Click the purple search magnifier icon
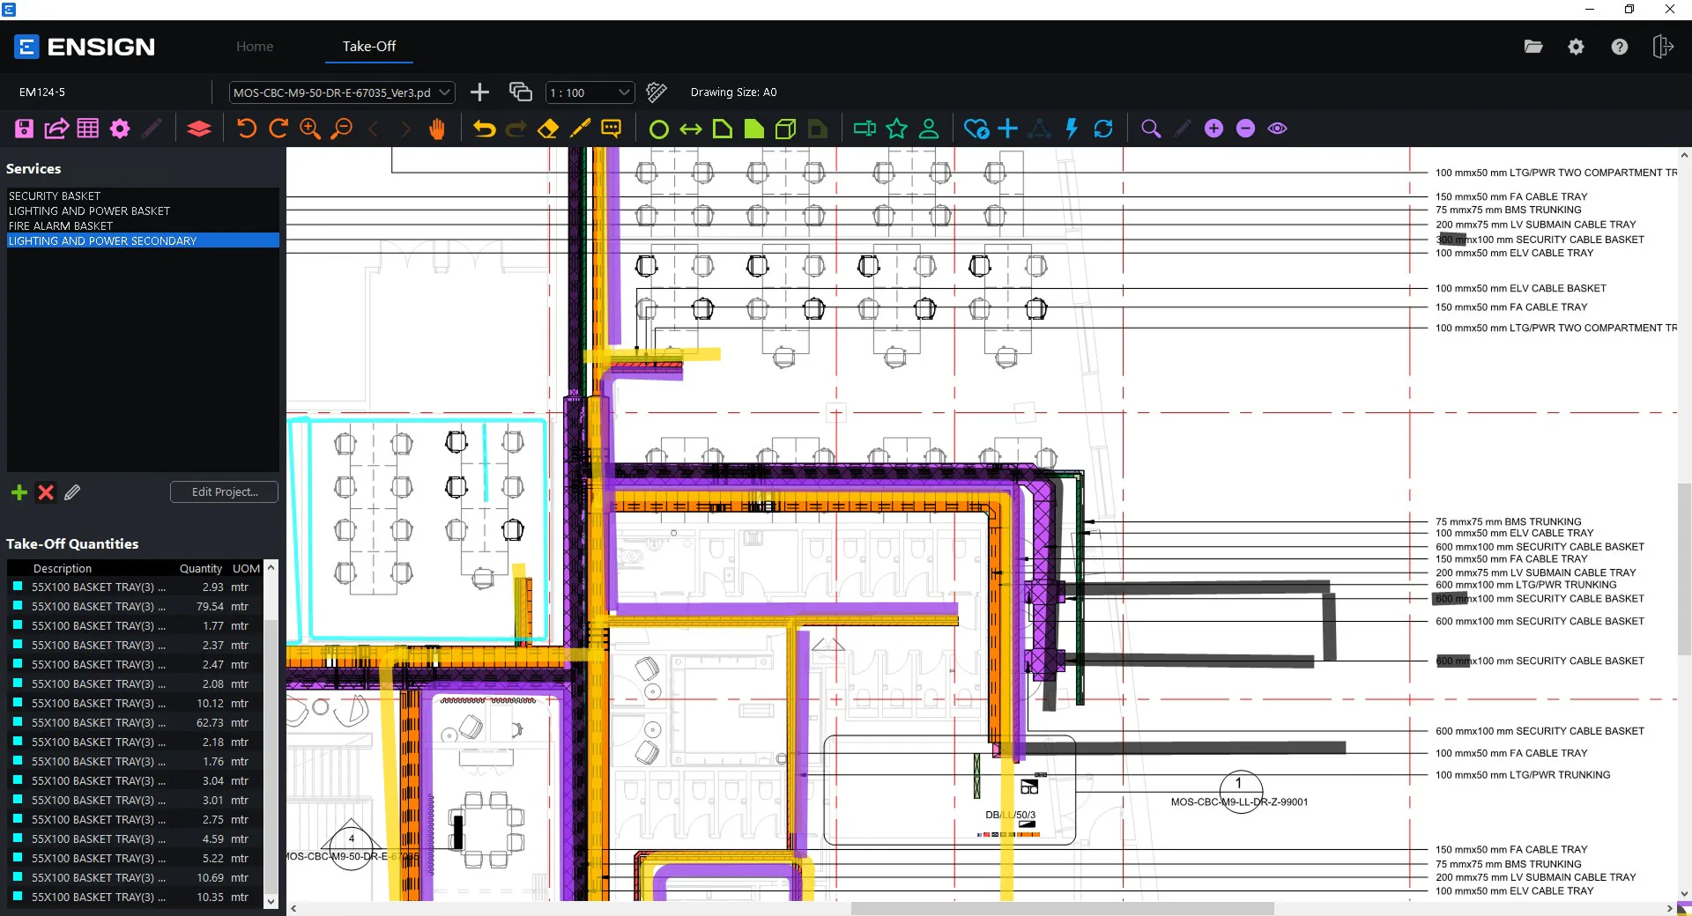1692x916 pixels. pos(1150,129)
